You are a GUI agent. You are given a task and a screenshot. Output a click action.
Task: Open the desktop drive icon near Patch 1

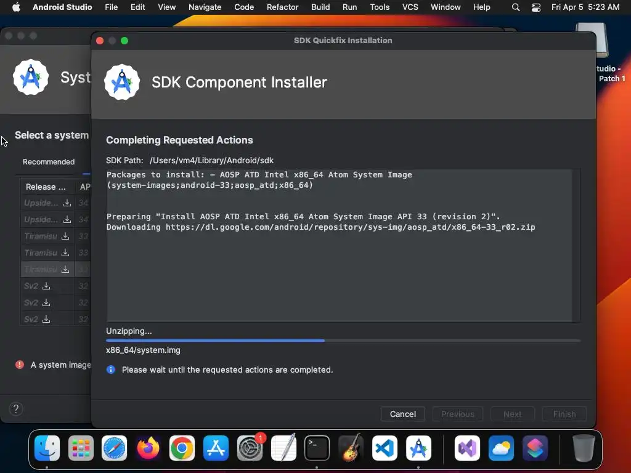[x=592, y=39]
